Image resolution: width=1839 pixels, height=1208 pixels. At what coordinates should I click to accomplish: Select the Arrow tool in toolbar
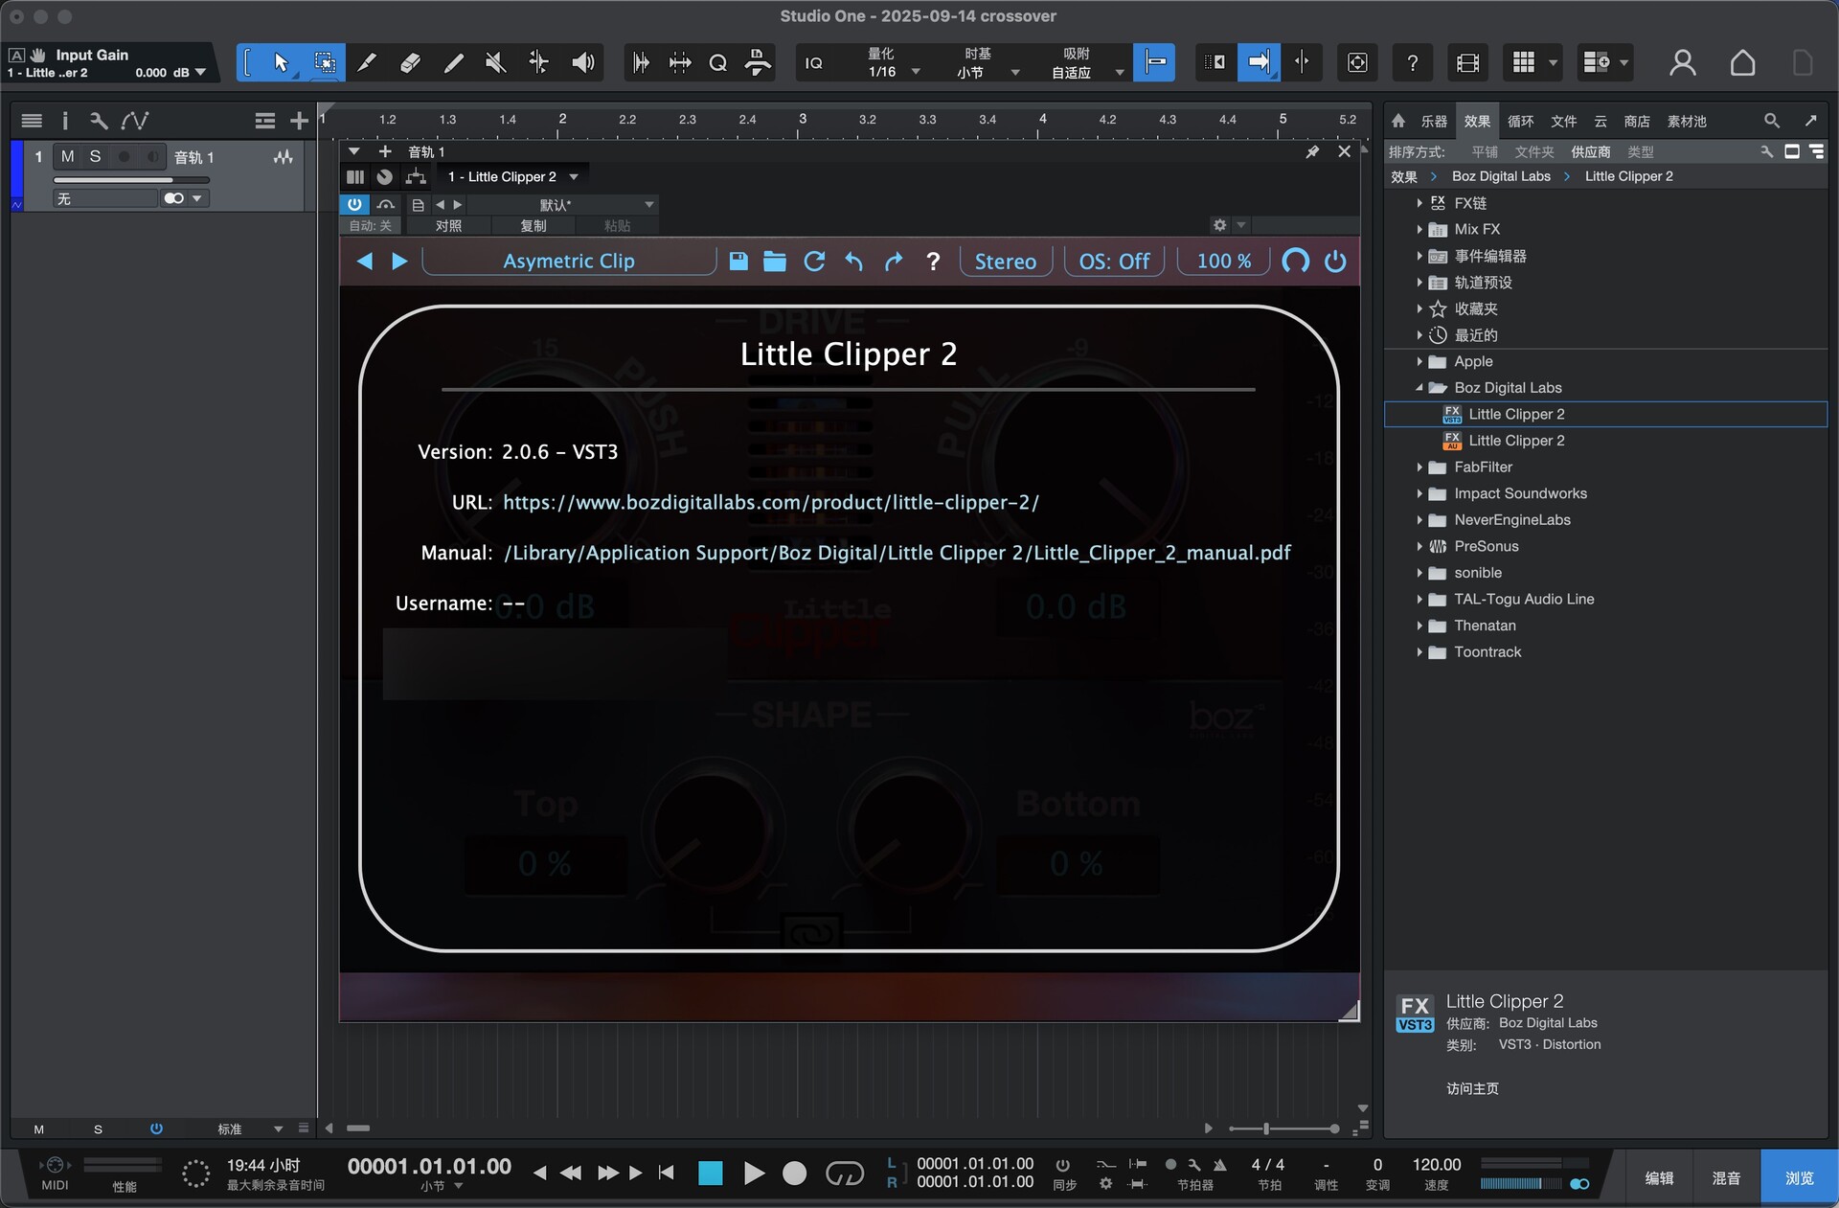280,63
